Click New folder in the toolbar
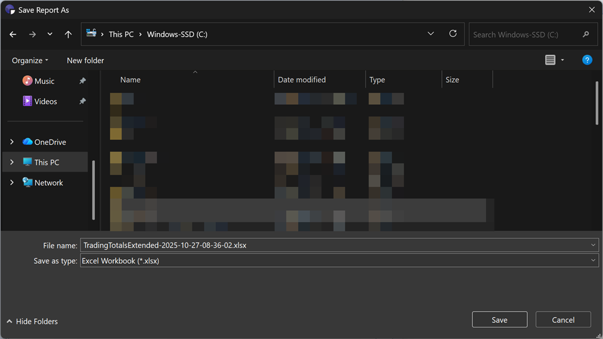Screen dimensions: 603x339 85,60
